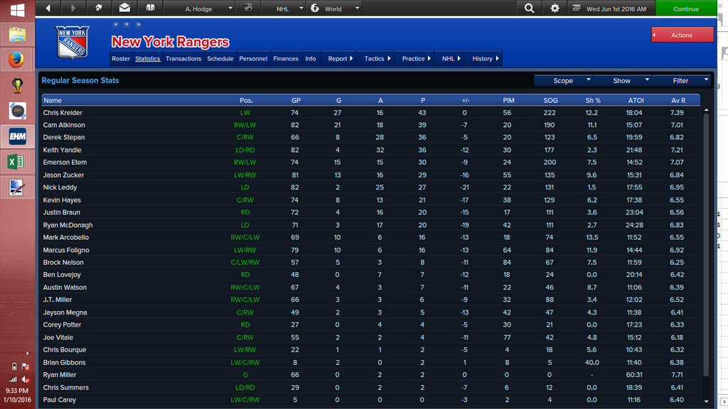This screenshot has width=728, height=409.
Task: Select the Statistics tab
Action: 148,58
